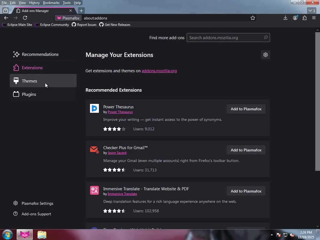Select the Themes category
This screenshot has height=240, width=320.
pyautogui.click(x=43, y=81)
